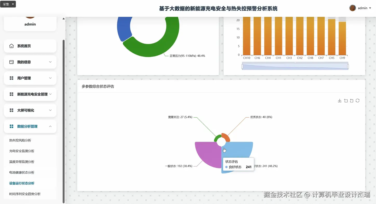
Task: Click the grid icon beside 新能源充电安全管理
Action: (x=11, y=94)
